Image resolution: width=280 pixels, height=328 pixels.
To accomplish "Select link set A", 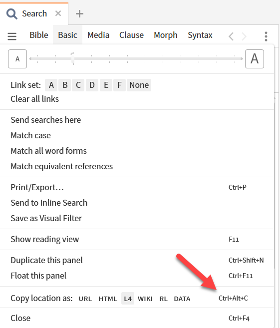I will tap(51, 85).
